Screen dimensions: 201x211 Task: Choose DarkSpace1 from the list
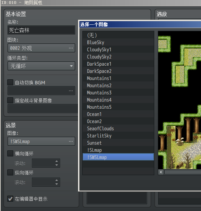118,64
